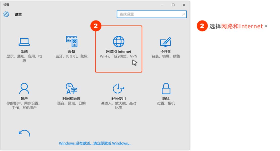Open the Accounts (帐户) person icon
280x151 pixels.
tap(24, 88)
